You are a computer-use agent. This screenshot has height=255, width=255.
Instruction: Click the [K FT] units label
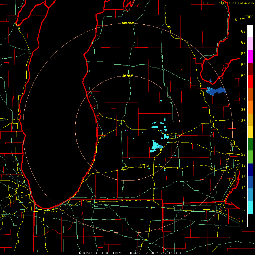click(239, 20)
